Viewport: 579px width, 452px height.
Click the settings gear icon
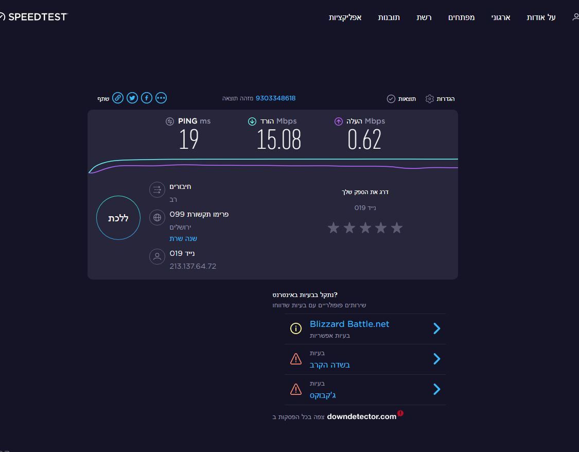430,99
